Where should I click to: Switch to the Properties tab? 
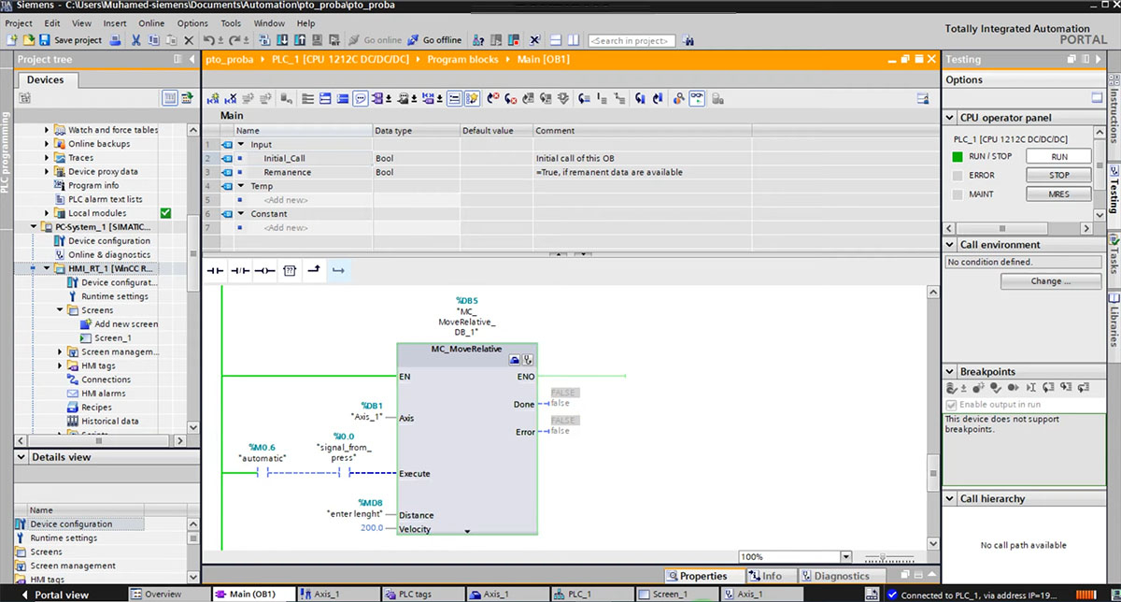point(703,576)
